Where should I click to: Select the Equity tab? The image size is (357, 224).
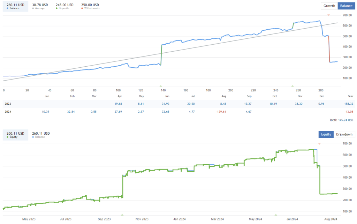[x=326, y=134]
